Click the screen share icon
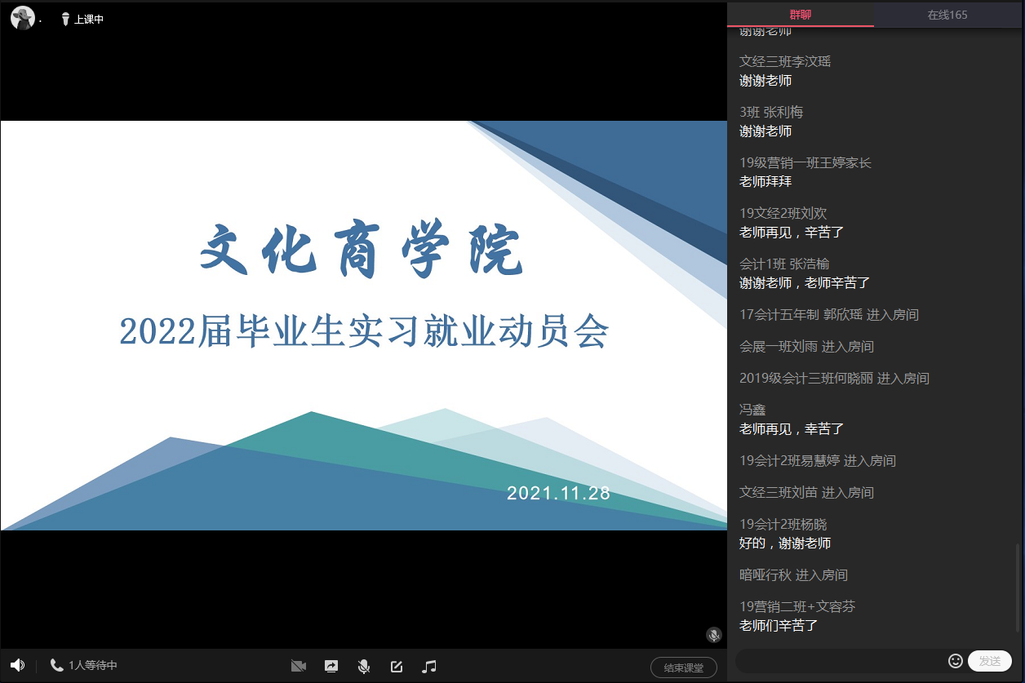 point(331,666)
